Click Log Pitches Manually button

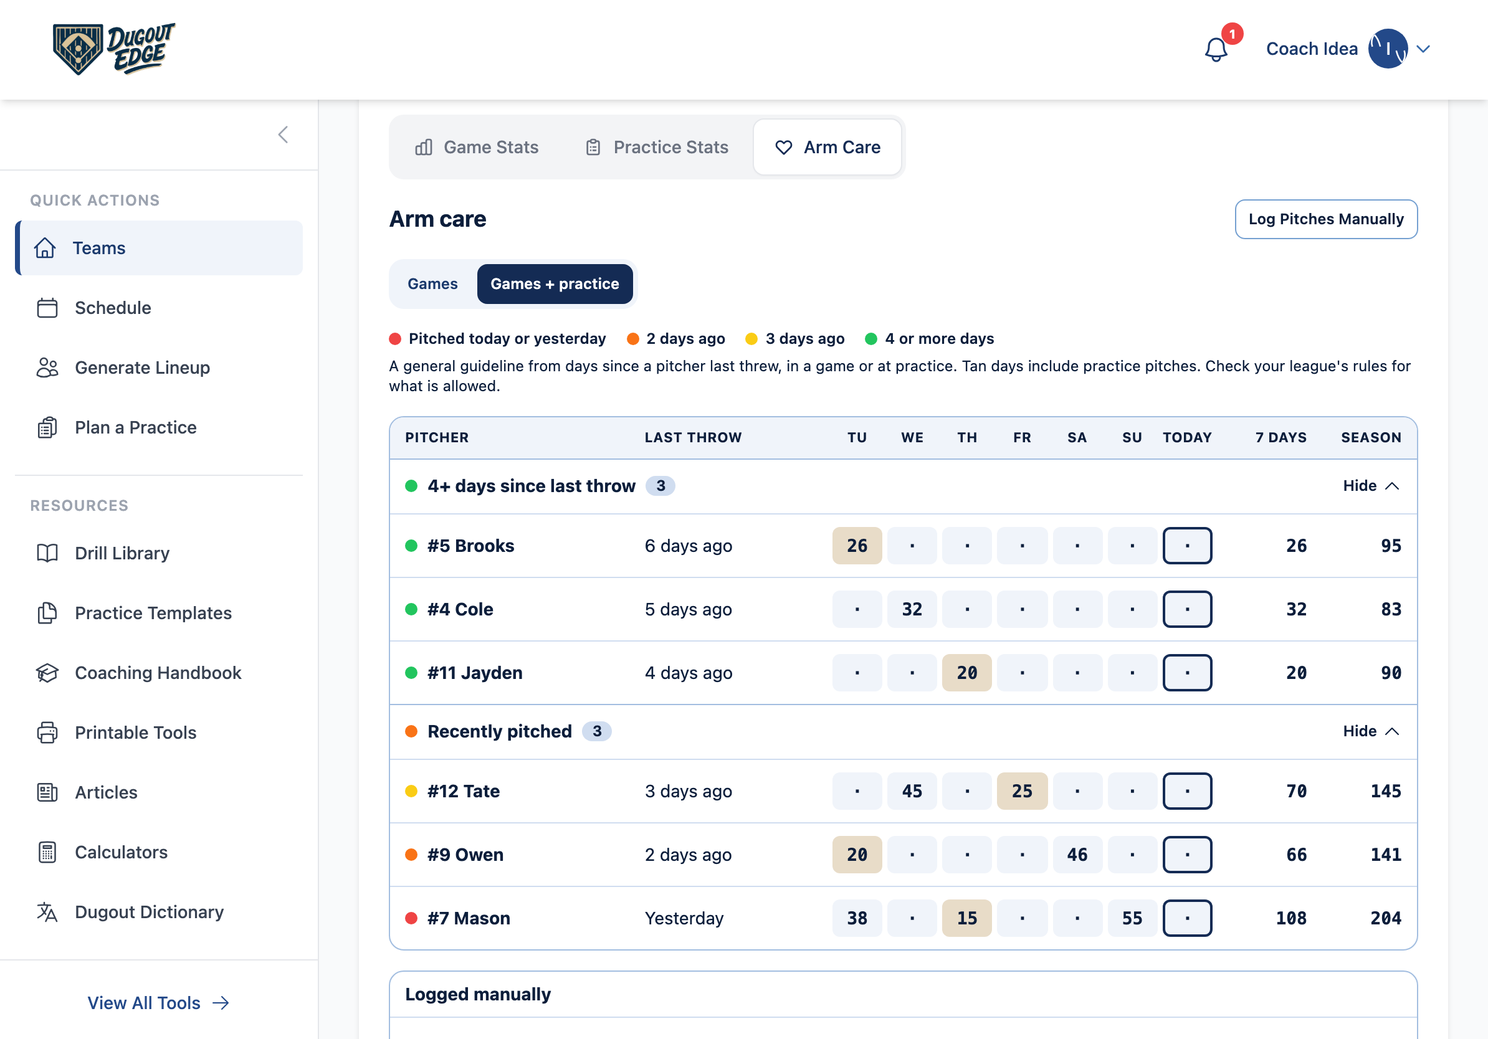[1326, 219]
